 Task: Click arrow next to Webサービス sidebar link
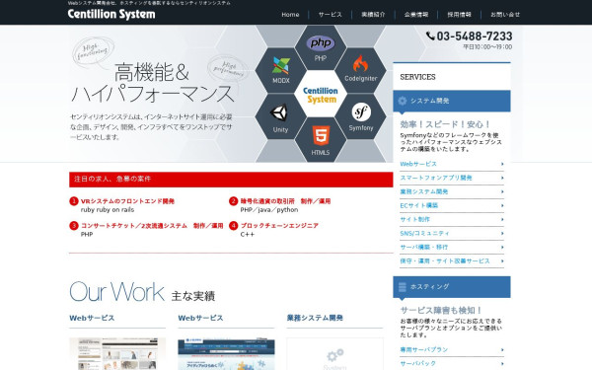(x=502, y=164)
